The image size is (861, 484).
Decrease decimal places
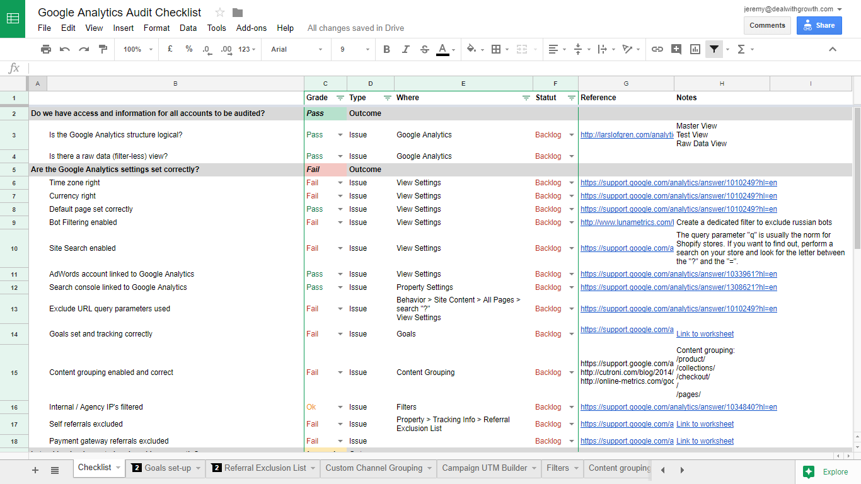coord(207,49)
